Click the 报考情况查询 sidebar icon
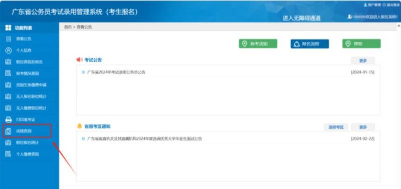This screenshot has height=189, width=401. 9,73
